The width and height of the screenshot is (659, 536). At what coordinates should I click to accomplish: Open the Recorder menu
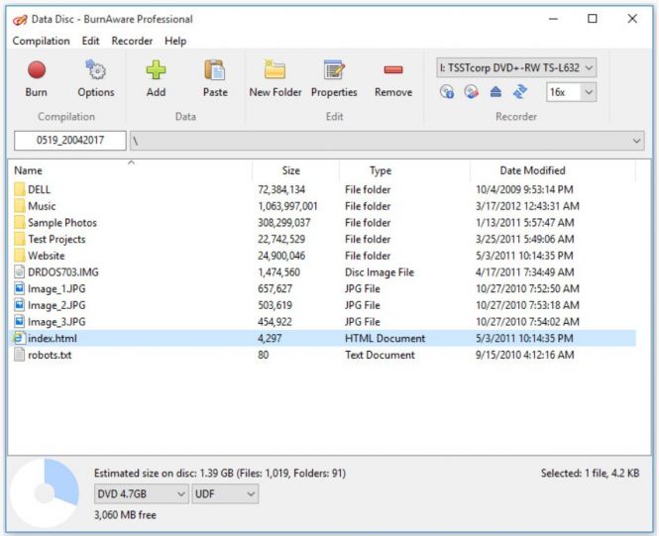[x=132, y=41]
